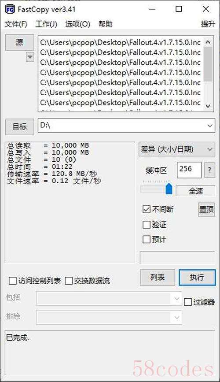Enable the 验证 checkbox

pos(146,225)
